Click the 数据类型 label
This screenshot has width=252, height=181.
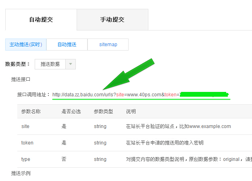click(x=17, y=64)
